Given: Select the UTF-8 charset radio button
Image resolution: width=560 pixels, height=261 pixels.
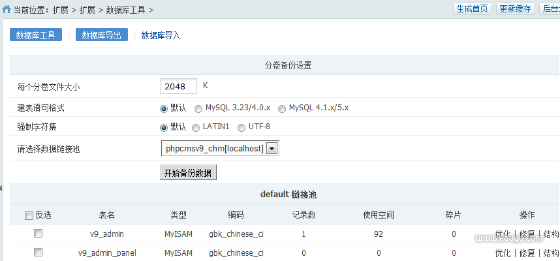Looking at the screenshot, I should [x=241, y=127].
